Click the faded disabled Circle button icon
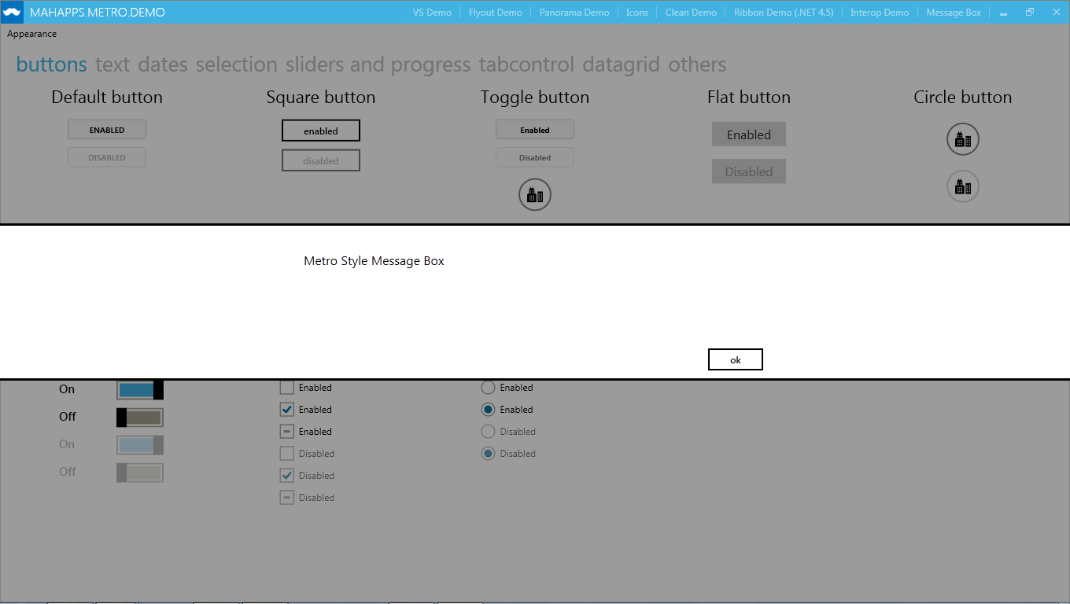The width and height of the screenshot is (1070, 604). click(x=962, y=186)
